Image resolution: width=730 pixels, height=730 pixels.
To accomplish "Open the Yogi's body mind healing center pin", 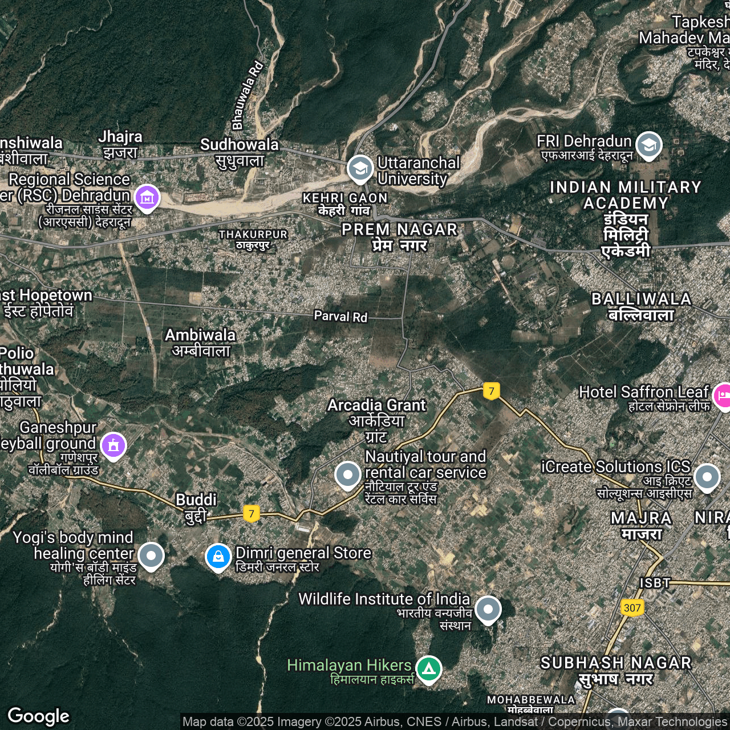I will tap(151, 555).
